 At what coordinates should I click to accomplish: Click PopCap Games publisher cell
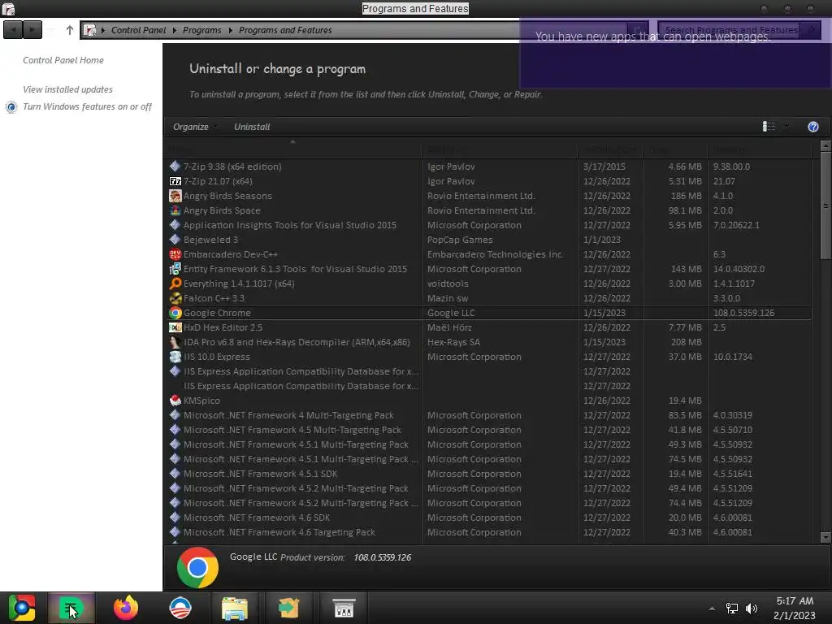(460, 240)
